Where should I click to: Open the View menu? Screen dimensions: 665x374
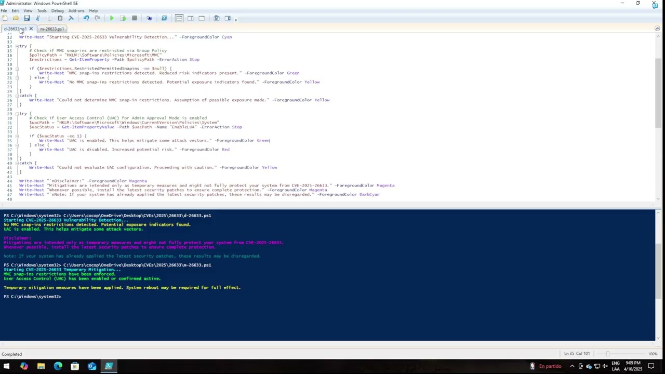click(28, 10)
